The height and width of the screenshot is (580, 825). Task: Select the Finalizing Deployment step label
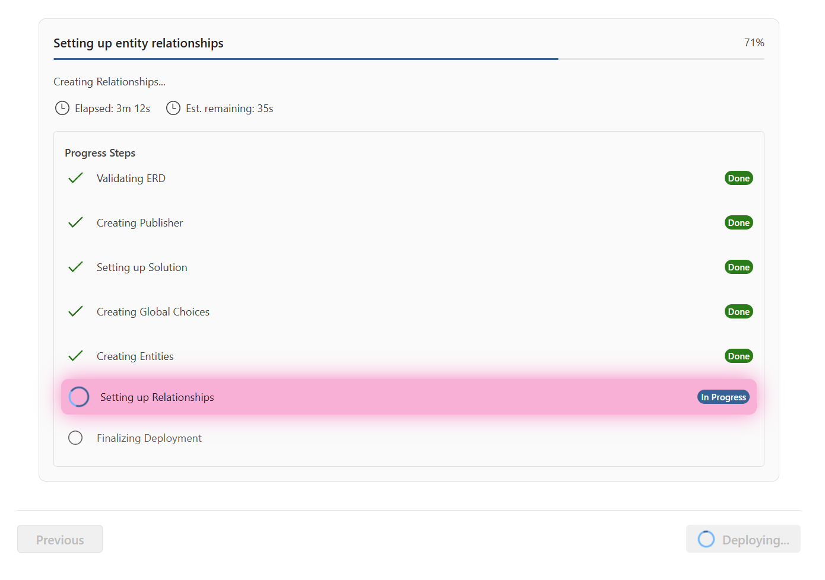pyautogui.click(x=149, y=438)
